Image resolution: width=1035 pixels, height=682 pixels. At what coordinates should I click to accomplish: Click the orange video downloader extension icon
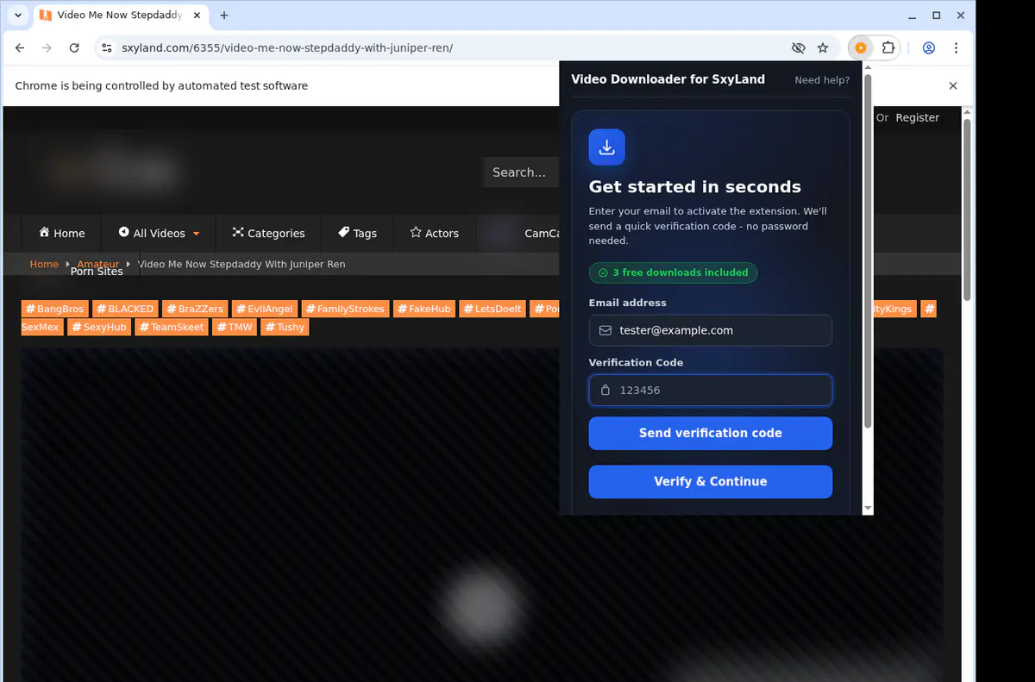pos(861,48)
